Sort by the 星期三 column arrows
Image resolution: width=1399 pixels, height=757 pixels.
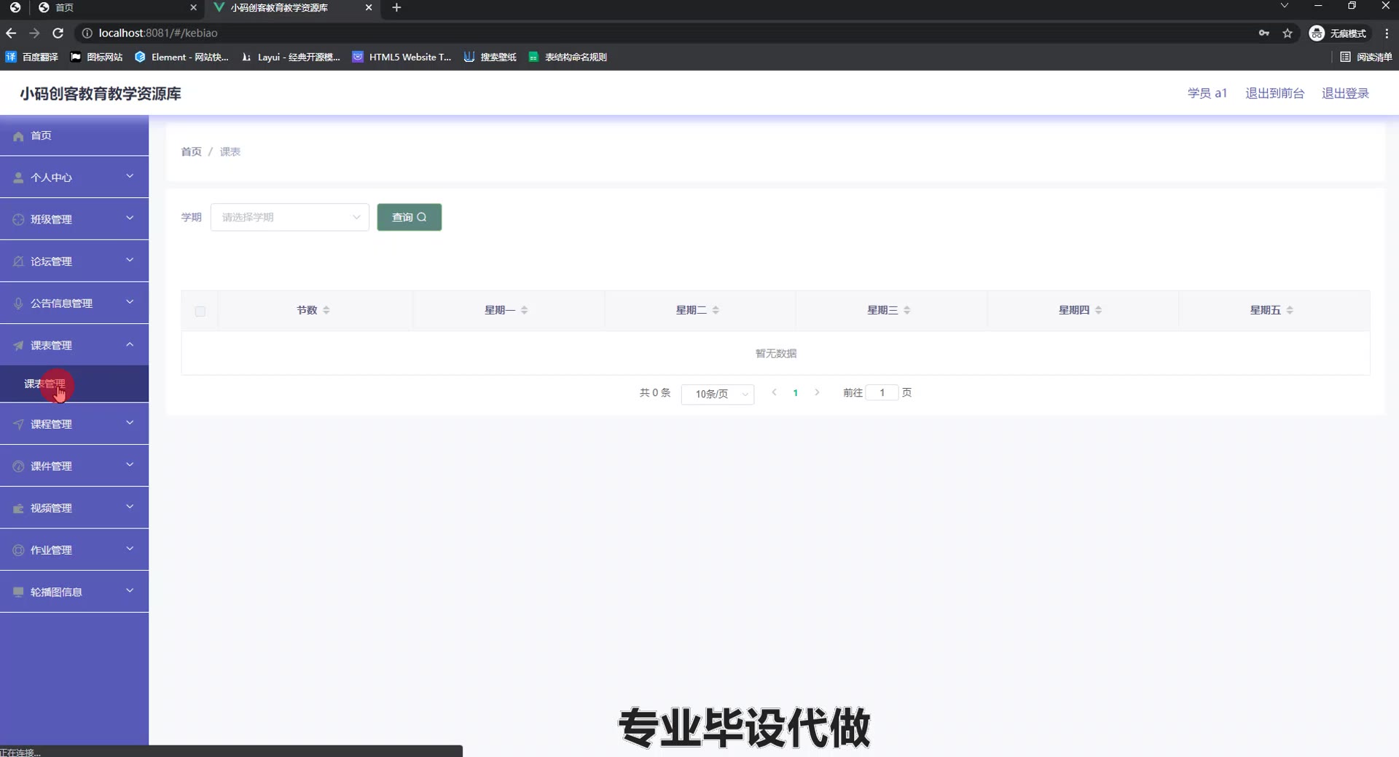click(x=907, y=310)
